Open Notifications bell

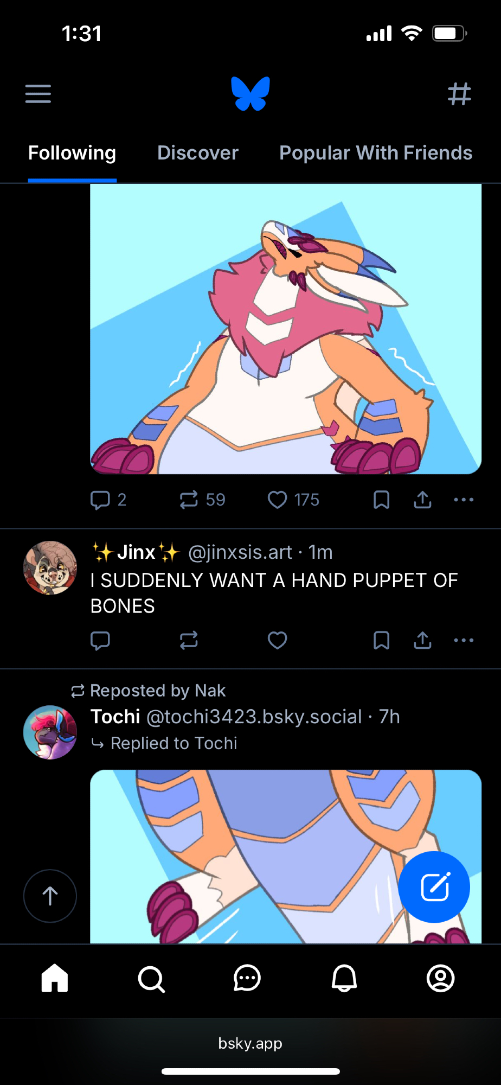(344, 979)
